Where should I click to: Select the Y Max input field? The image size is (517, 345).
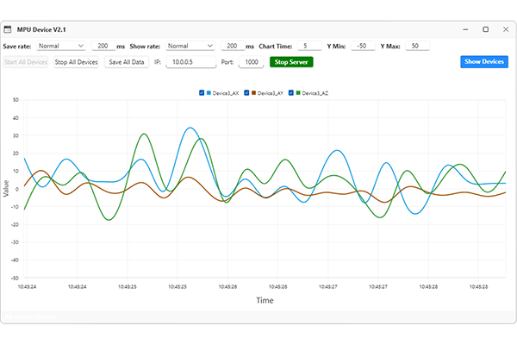point(414,46)
